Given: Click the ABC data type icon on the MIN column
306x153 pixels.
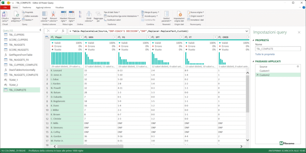Looking at the screenshot, I should tap(86, 37).
